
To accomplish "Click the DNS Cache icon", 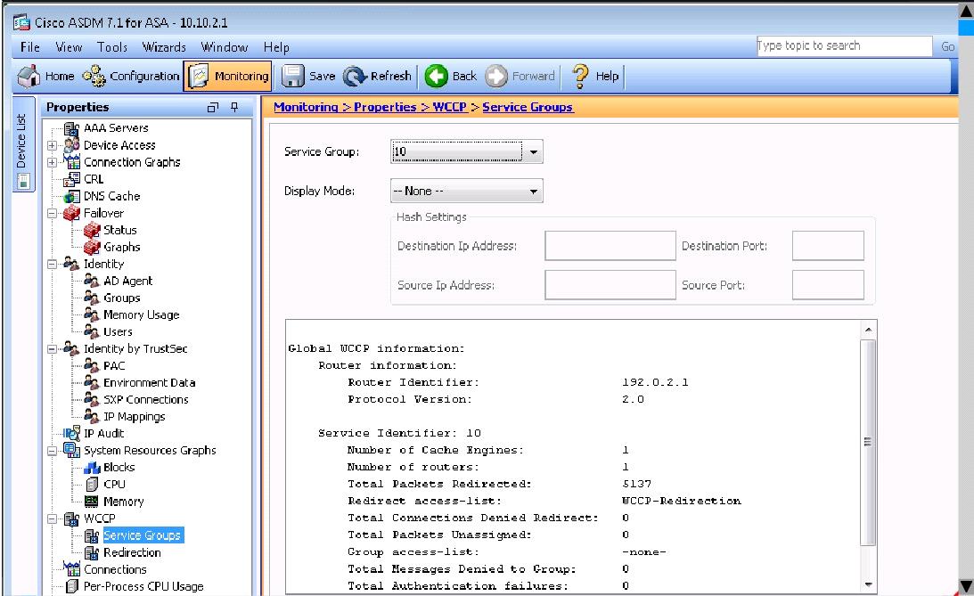I will pyautogui.click(x=72, y=196).
